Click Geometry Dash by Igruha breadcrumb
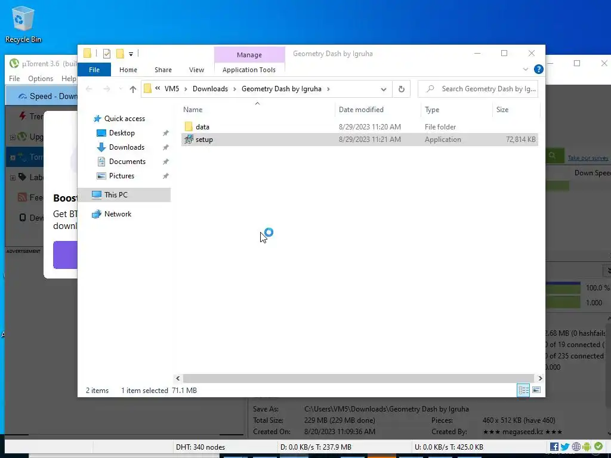This screenshot has height=458, width=611. 282,89
